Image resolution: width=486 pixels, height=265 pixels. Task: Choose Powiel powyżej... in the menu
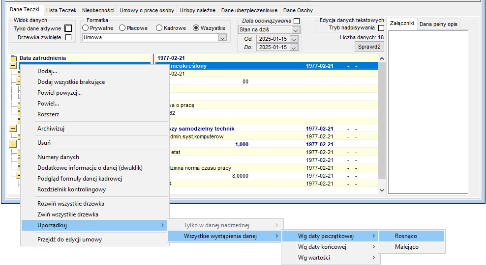point(60,93)
